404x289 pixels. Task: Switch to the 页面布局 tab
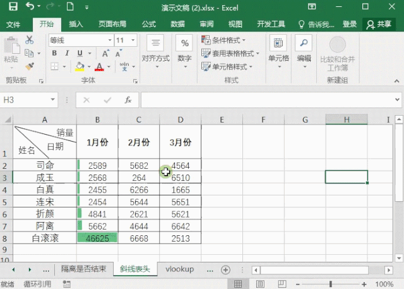coord(112,25)
